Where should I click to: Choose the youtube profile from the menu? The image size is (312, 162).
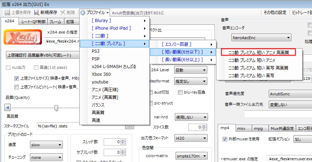100,82
